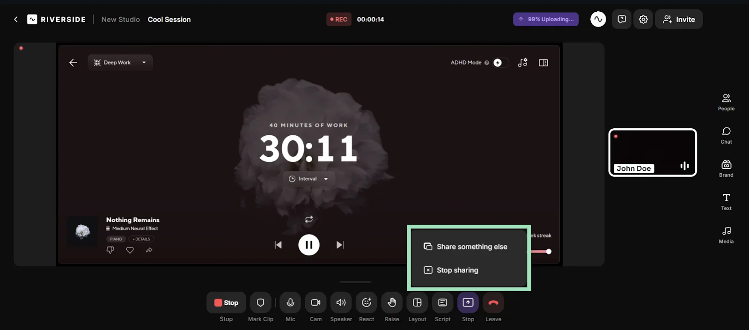Open the help question icon
749x330 pixels.
pos(622,19)
